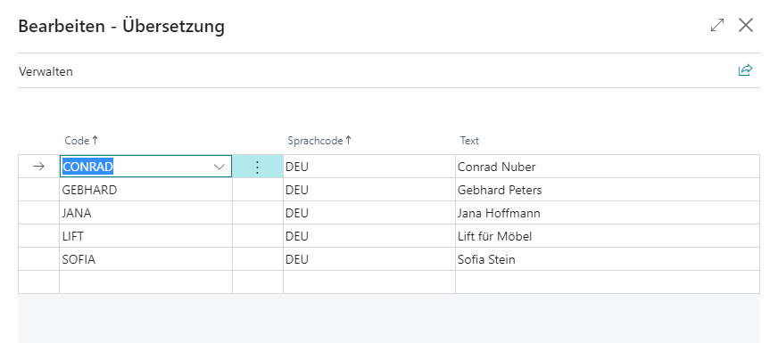
Task: Select the Gebhard Peters text cell
Action: pos(608,190)
